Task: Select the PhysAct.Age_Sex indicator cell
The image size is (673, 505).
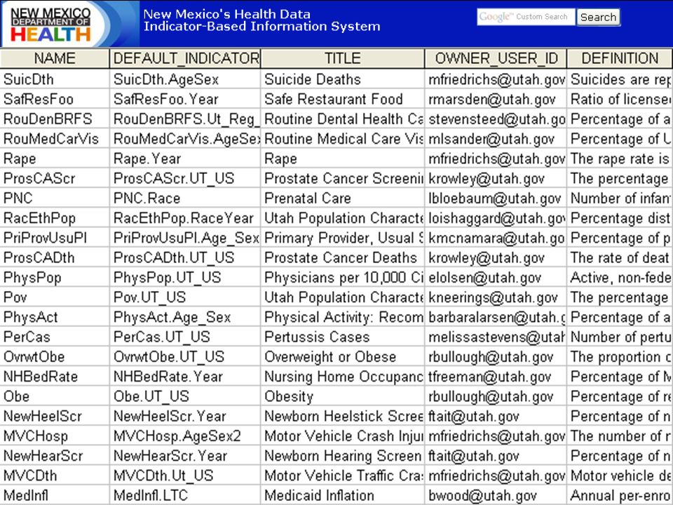Action: click(185, 317)
